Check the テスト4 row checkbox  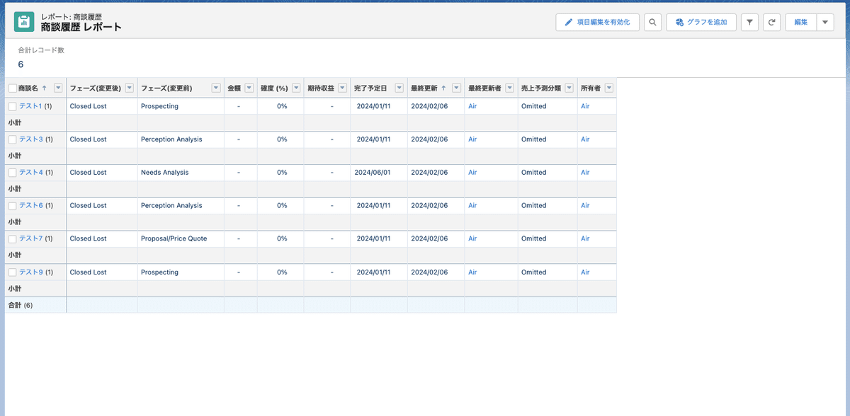[13, 173]
